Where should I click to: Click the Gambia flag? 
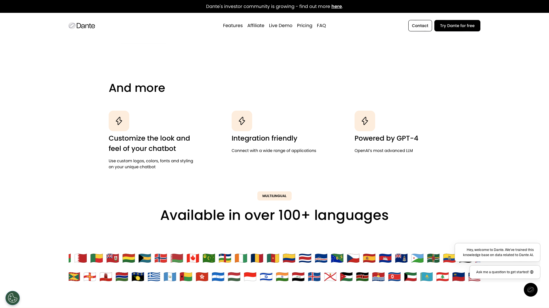122,277
